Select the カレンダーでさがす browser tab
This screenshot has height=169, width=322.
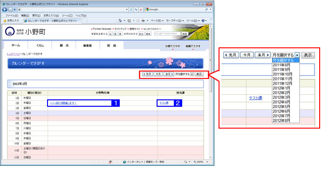tap(52, 21)
